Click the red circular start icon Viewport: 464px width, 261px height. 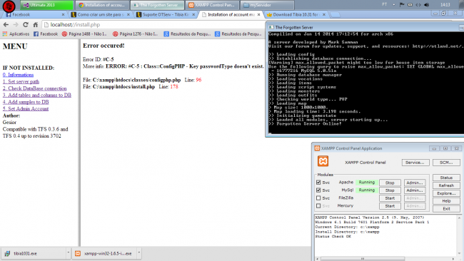pos(9,6)
